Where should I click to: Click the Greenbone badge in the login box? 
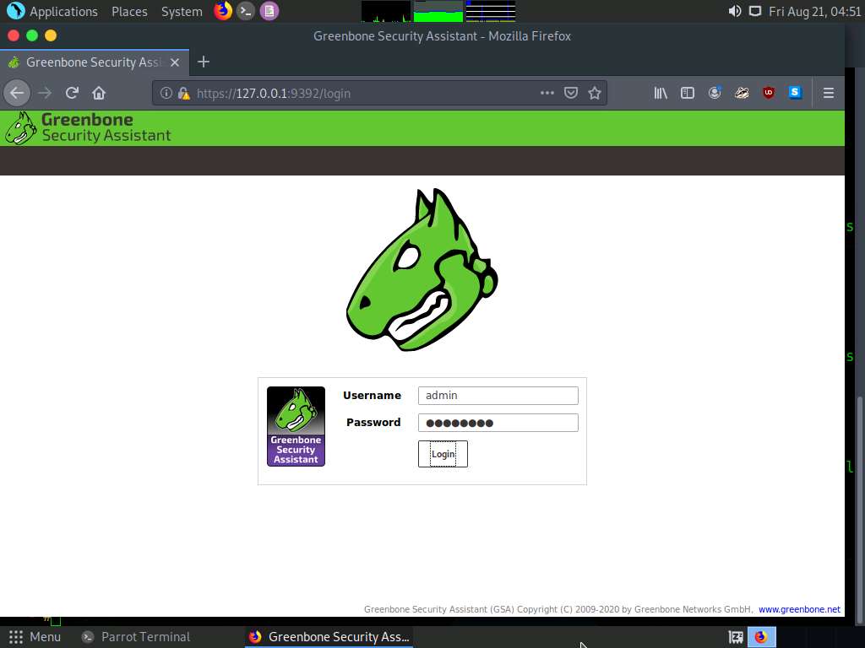click(x=296, y=426)
